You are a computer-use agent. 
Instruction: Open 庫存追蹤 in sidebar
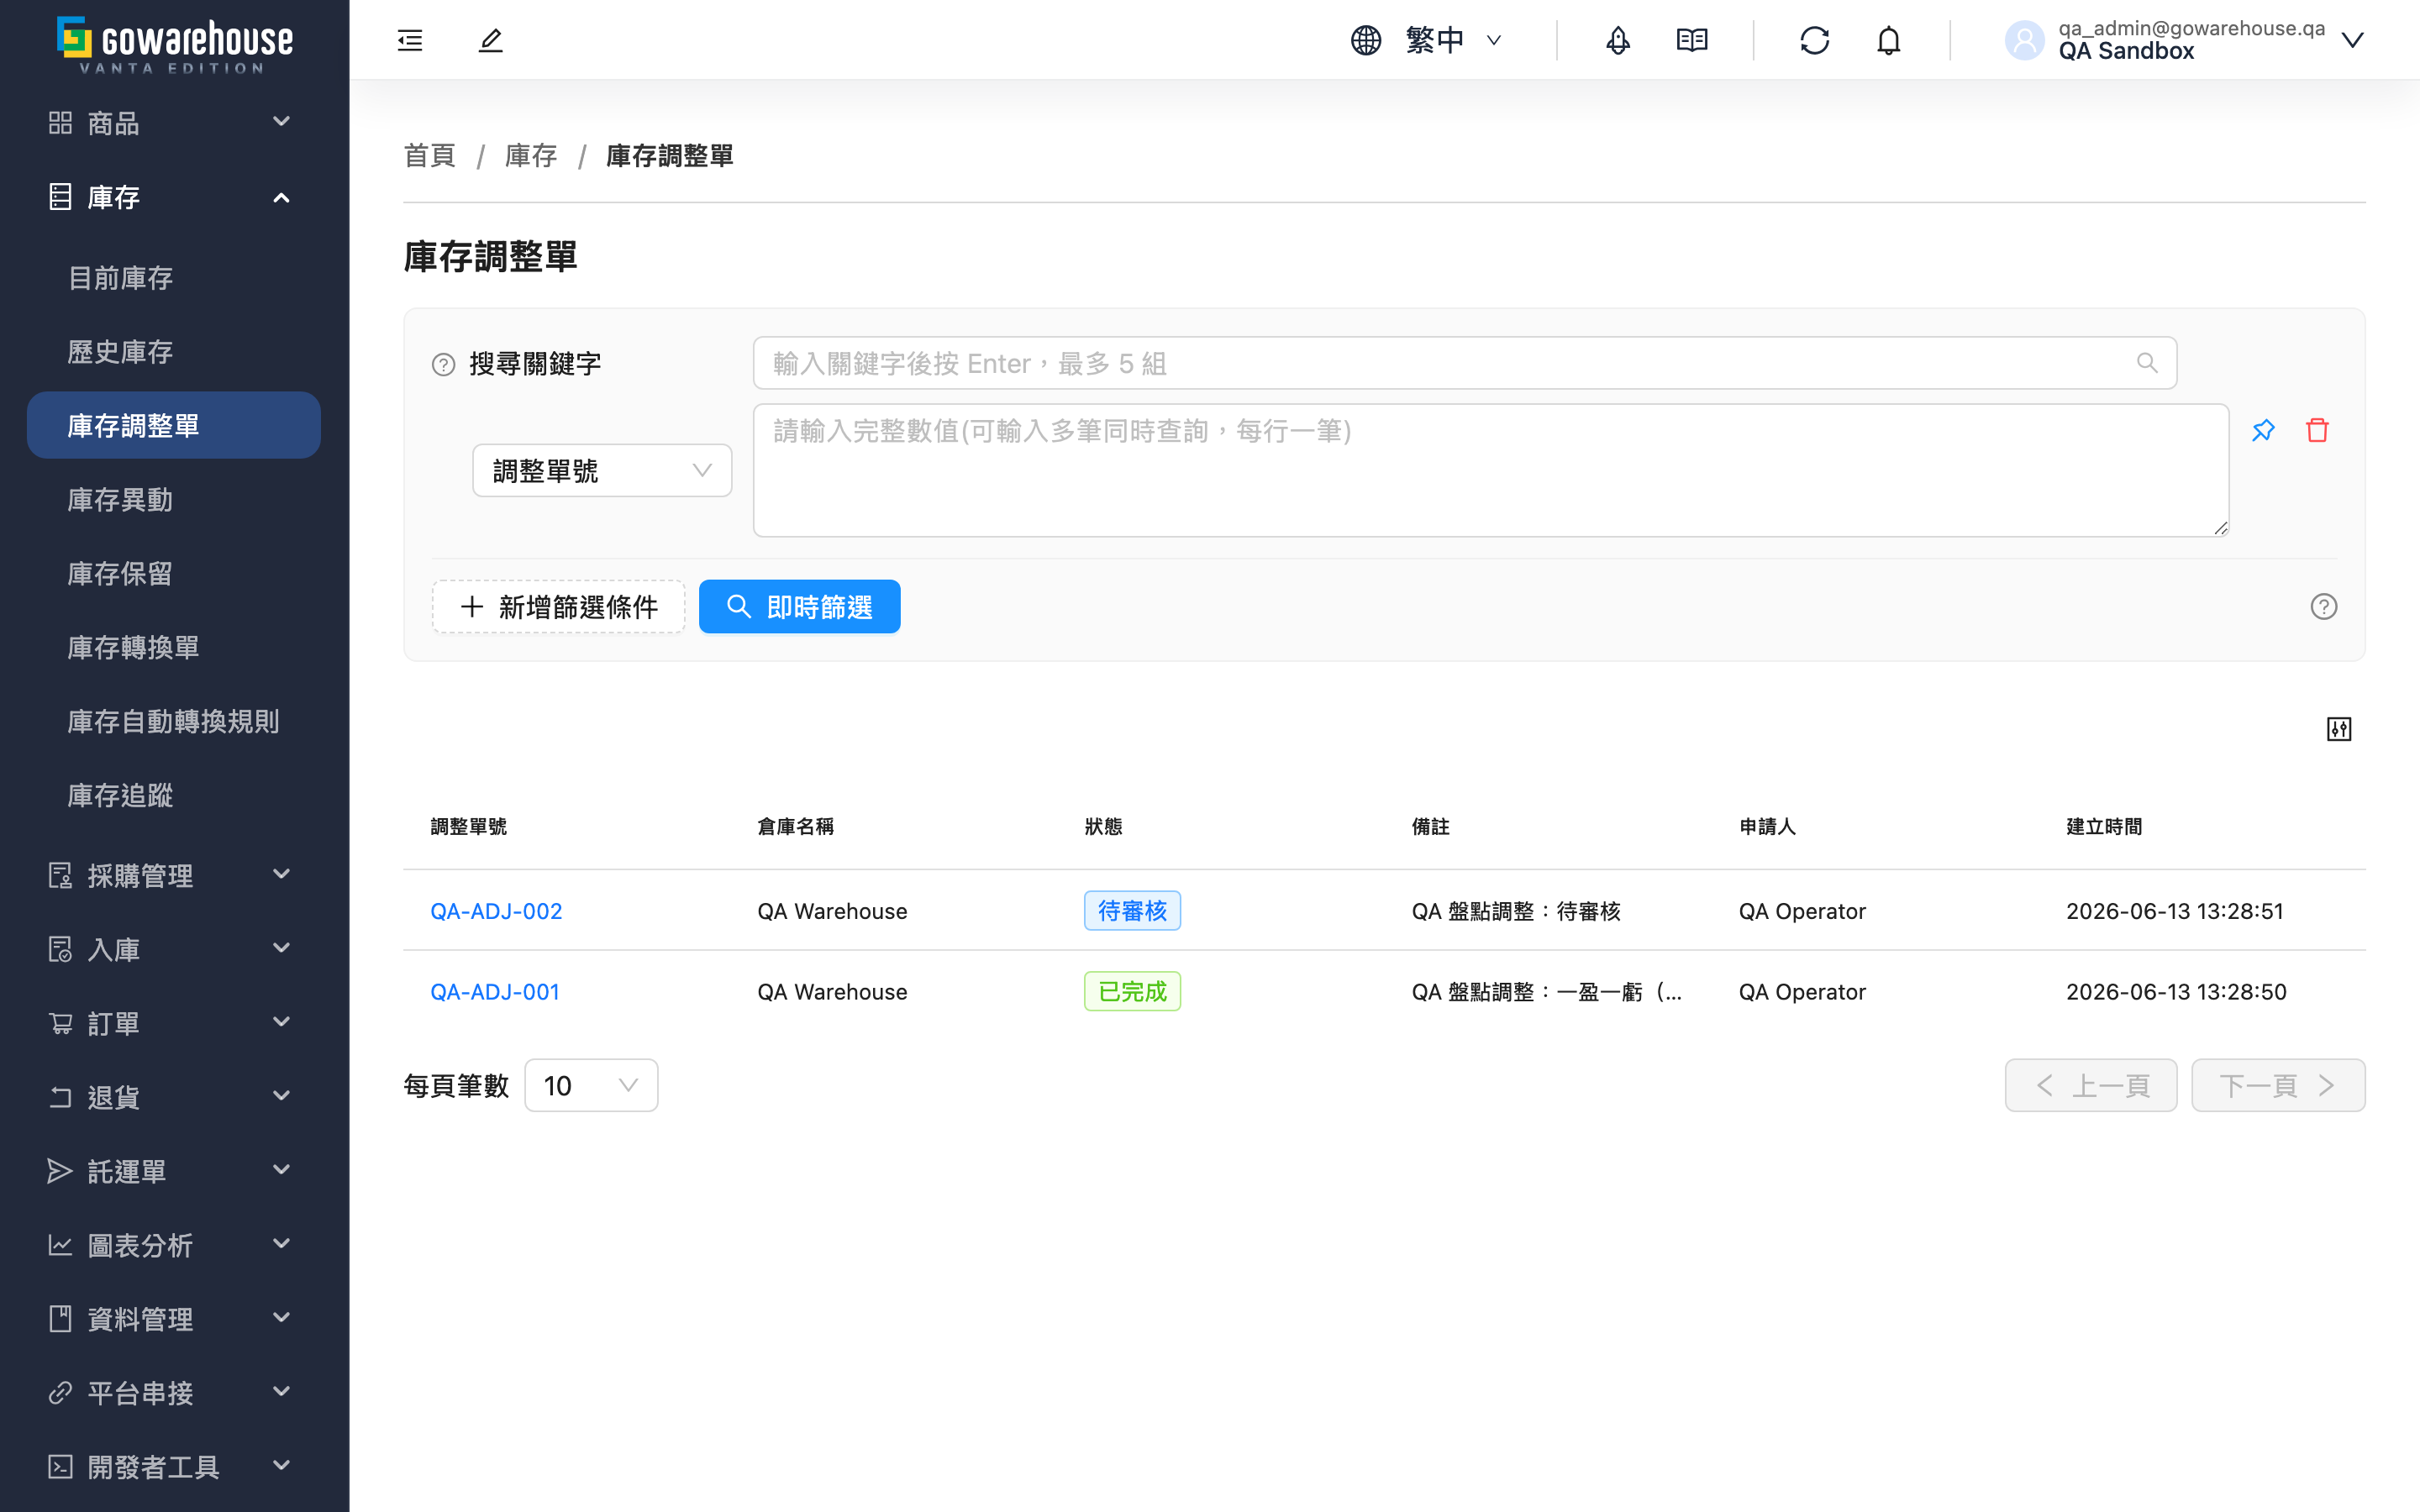coord(173,795)
